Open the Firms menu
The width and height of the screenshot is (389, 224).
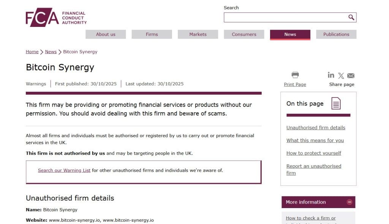pyautogui.click(x=152, y=34)
